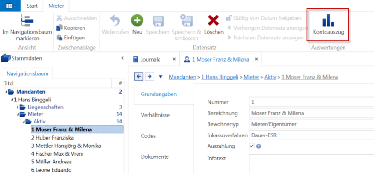Select 4 Fischer Max & Vreni

coord(57,154)
